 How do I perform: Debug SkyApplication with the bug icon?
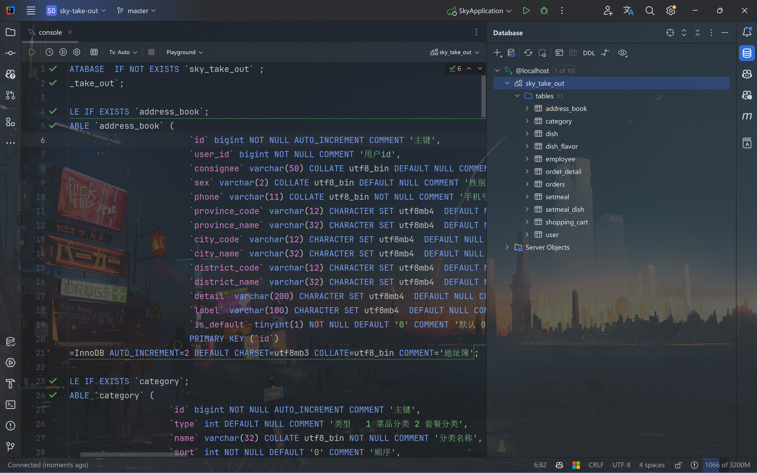(x=544, y=11)
